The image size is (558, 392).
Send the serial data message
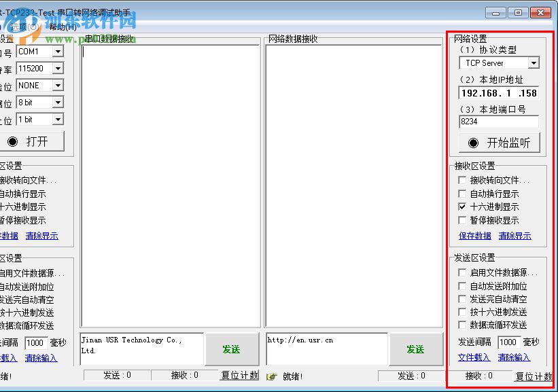click(x=231, y=349)
